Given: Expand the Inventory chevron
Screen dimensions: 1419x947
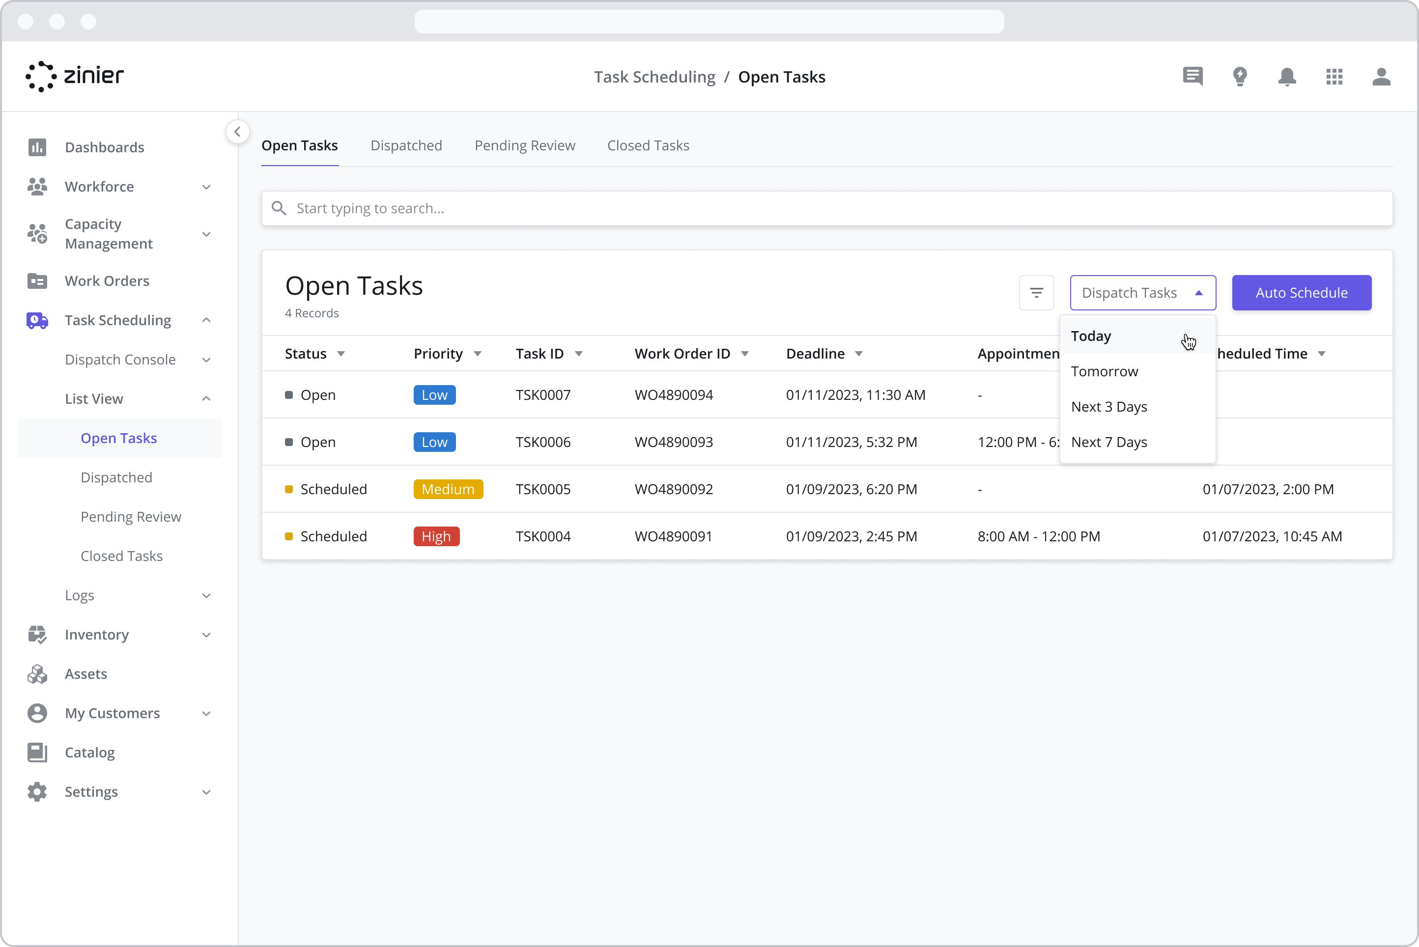Looking at the screenshot, I should 206,635.
